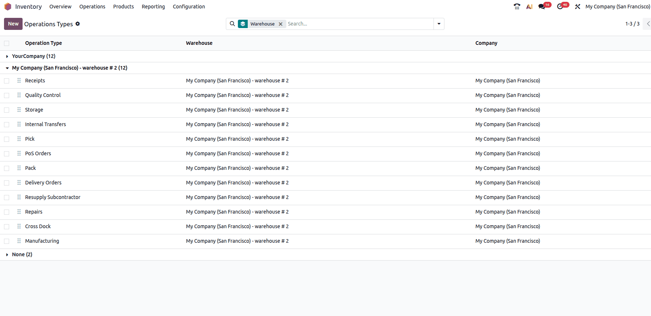Click the drag handle of Receipts row
The image size is (651, 316).
pos(19,81)
